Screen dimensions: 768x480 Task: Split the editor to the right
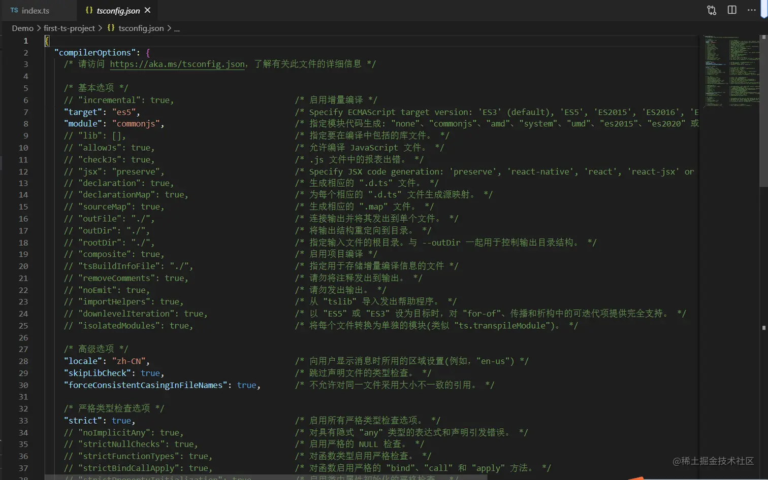coord(732,10)
